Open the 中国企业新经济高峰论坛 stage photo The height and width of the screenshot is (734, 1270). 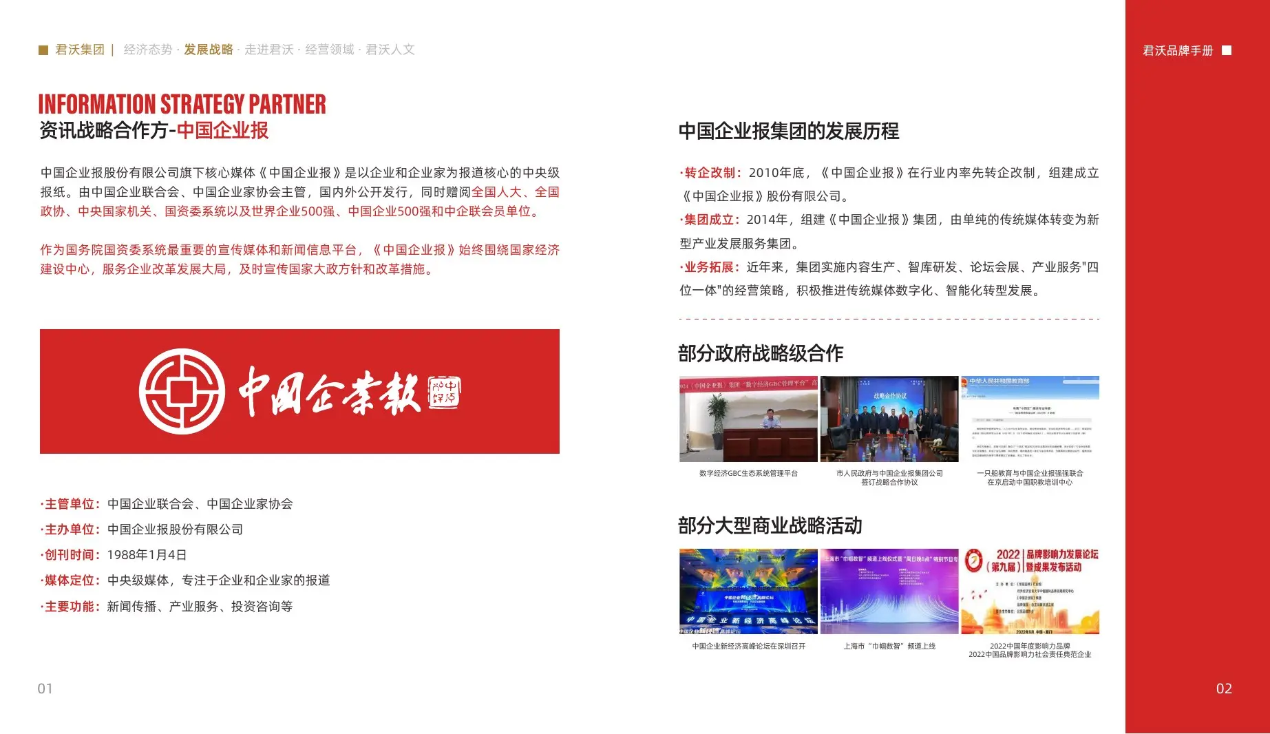(x=748, y=591)
